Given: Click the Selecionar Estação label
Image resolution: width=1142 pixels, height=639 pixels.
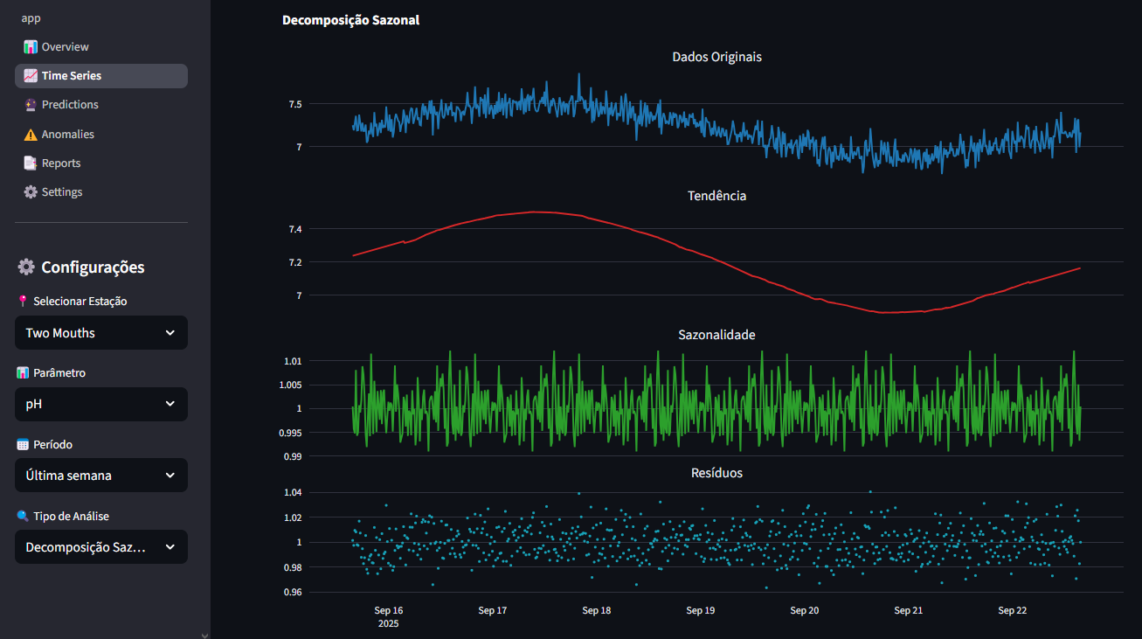Looking at the screenshot, I should tap(80, 301).
